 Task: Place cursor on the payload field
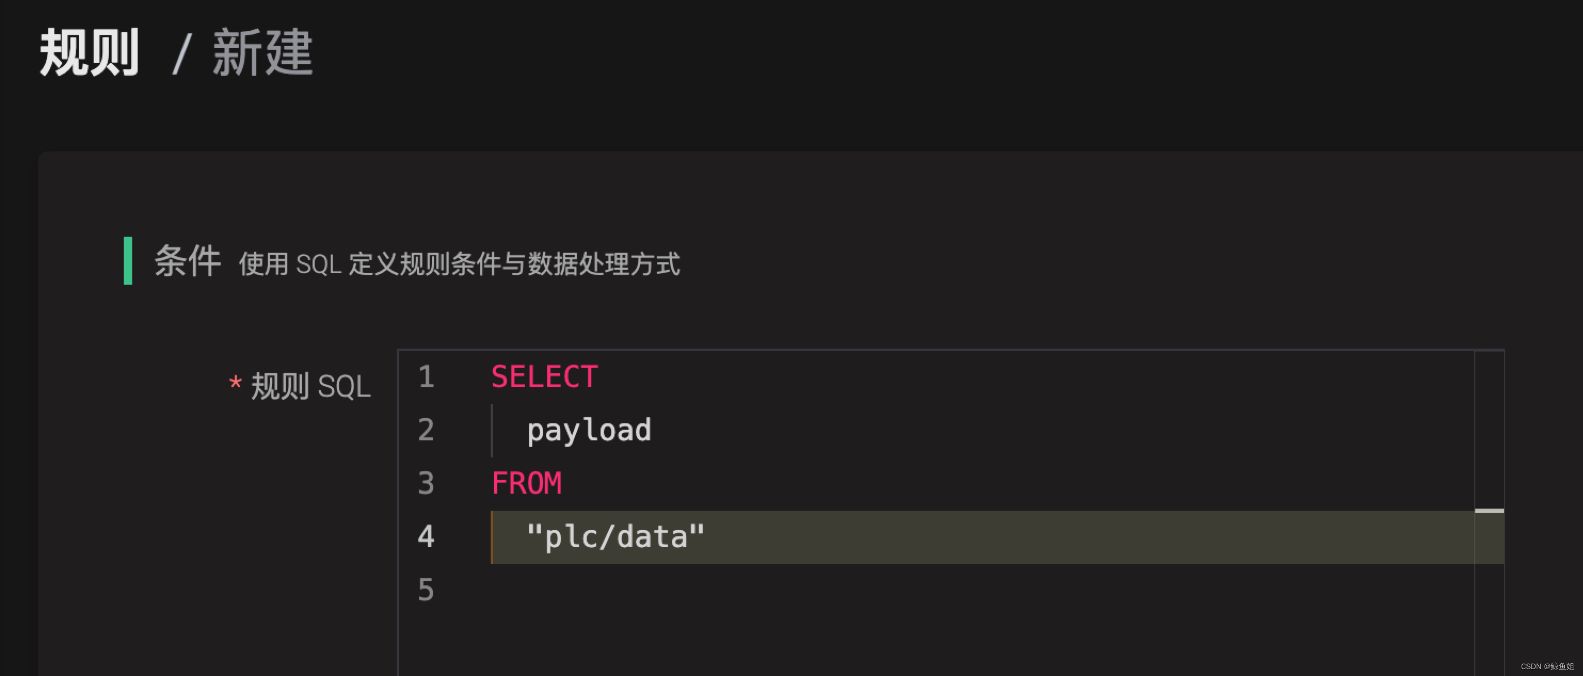coord(589,430)
